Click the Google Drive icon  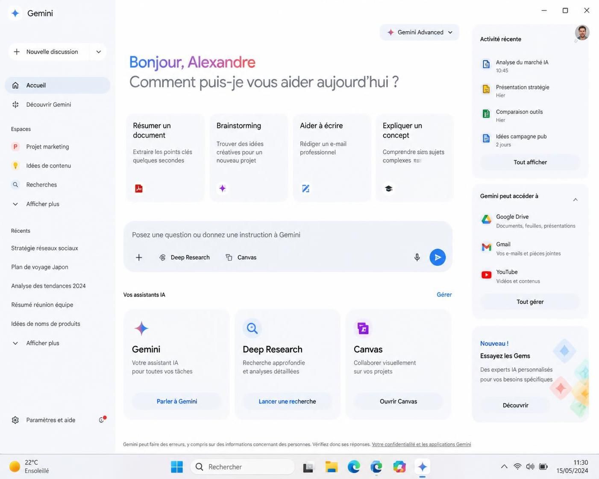click(487, 219)
